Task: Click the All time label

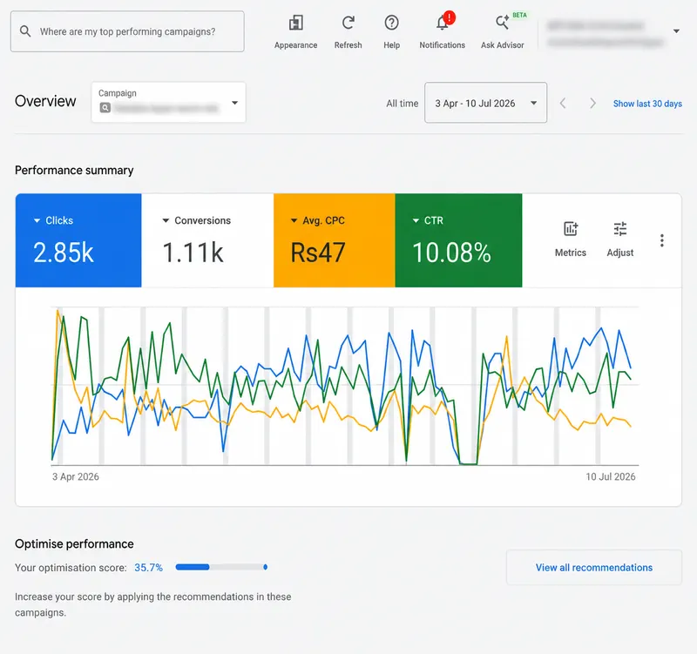Action: 403,104
